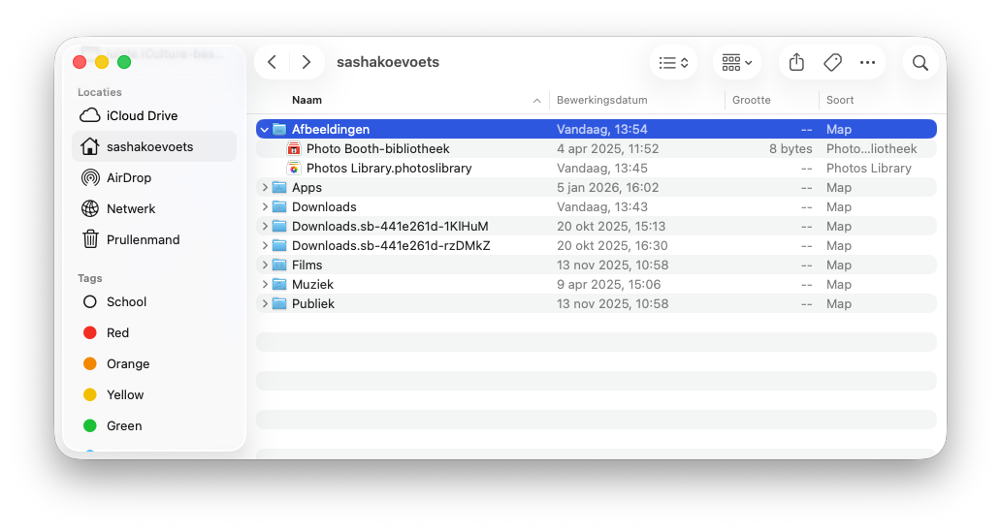Open the list view style dropdown
The height and width of the screenshot is (531, 1001).
673,63
